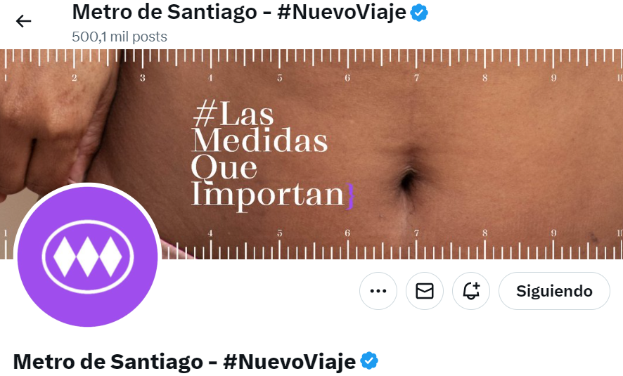Open the #LasMedidasQueImportan banner image
Image resolution: width=623 pixels, height=376 pixels.
coord(311,154)
